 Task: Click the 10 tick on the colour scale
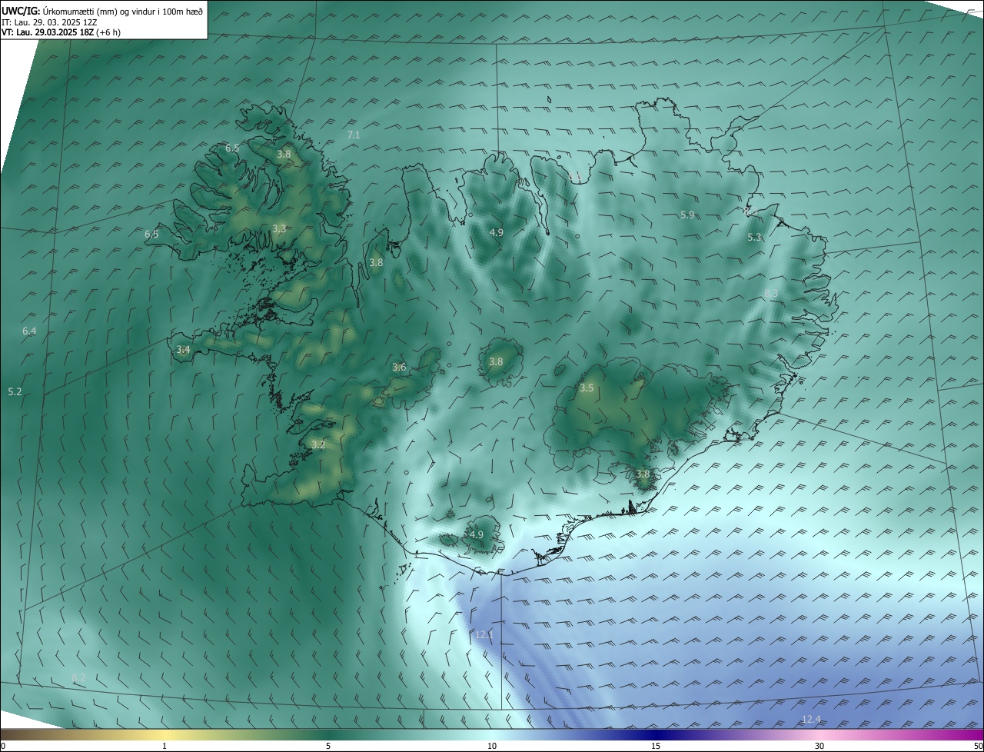(492, 747)
